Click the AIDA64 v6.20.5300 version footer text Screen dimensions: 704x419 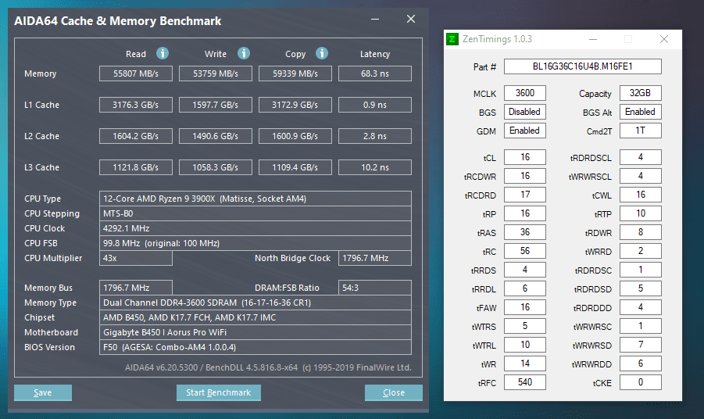point(268,367)
